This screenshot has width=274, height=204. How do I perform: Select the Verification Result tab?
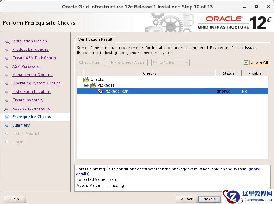coord(95,39)
